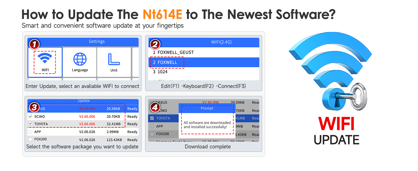418x171 pixels.
Task: Click Ready status in step 3 APP row
Action: tap(132, 132)
